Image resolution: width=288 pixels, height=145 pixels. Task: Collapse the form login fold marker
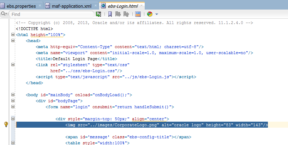click(x=13, y=106)
